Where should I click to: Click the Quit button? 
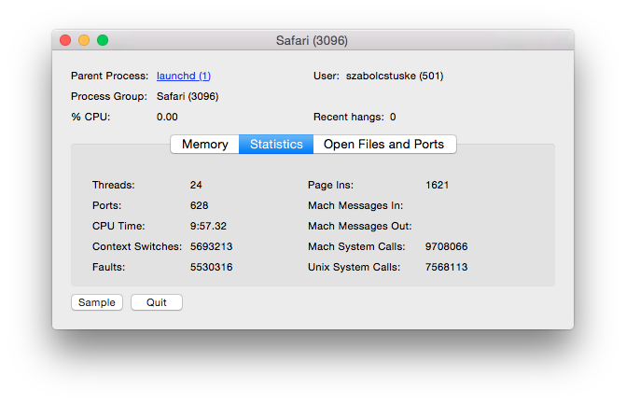tap(157, 302)
